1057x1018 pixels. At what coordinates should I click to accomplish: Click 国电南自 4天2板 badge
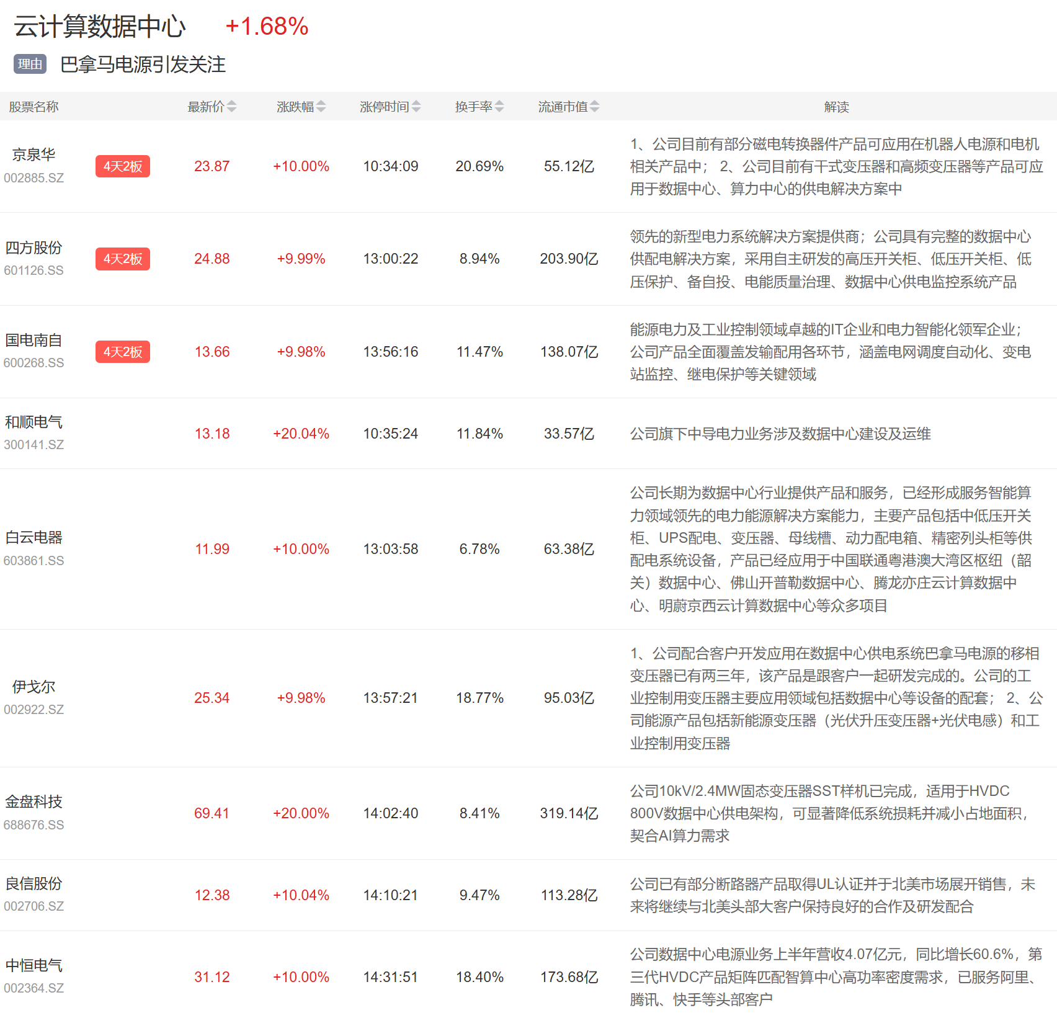point(122,352)
